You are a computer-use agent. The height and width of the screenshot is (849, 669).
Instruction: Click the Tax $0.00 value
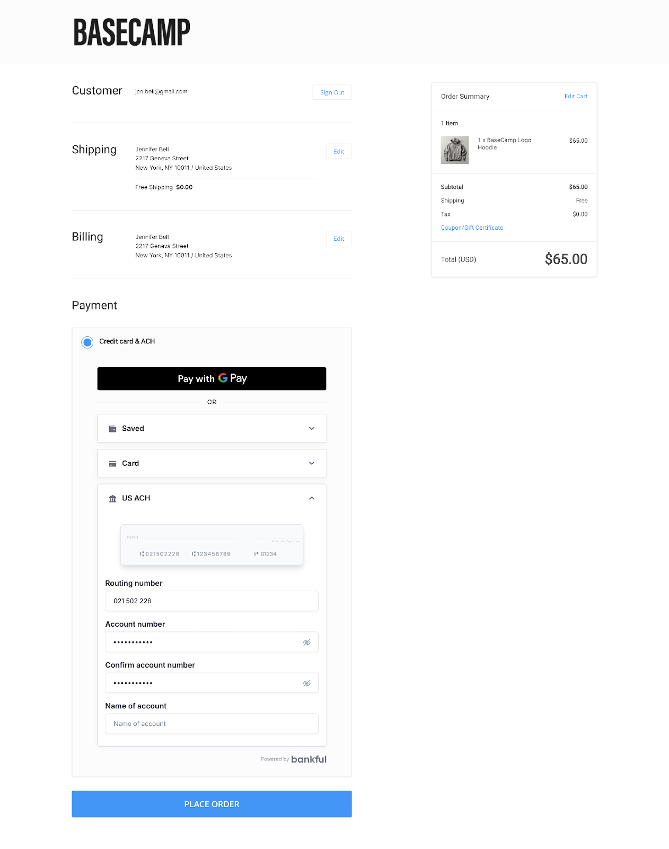[580, 214]
